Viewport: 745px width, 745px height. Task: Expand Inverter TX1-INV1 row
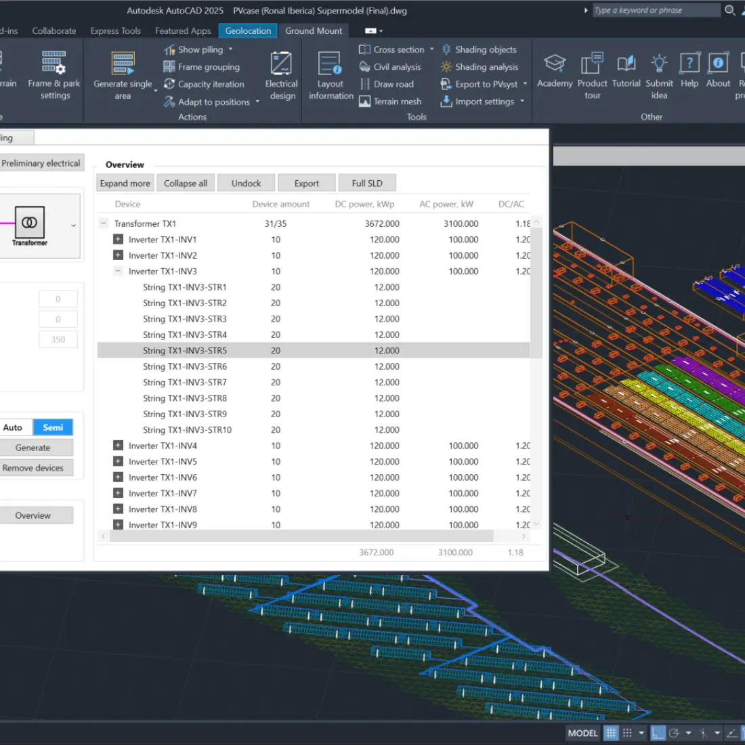point(118,240)
